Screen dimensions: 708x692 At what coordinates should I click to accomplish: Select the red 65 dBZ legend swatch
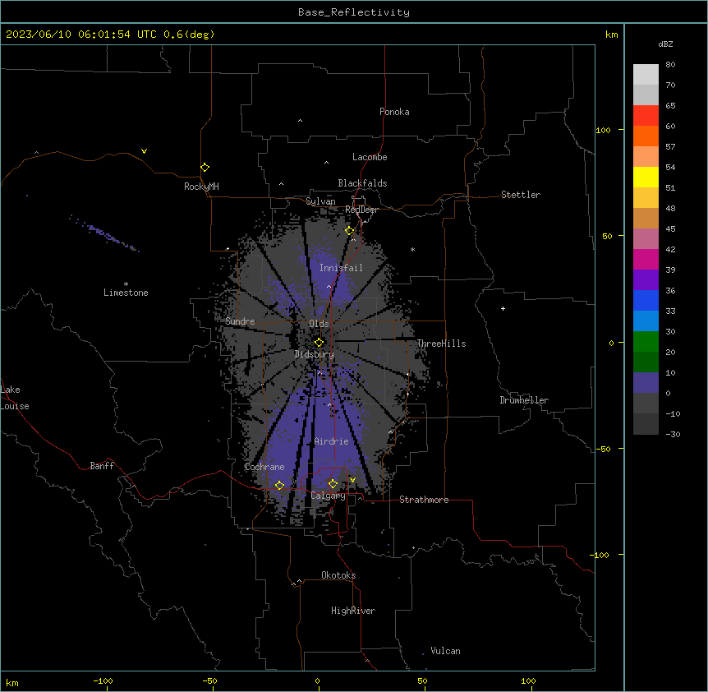(x=646, y=115)
